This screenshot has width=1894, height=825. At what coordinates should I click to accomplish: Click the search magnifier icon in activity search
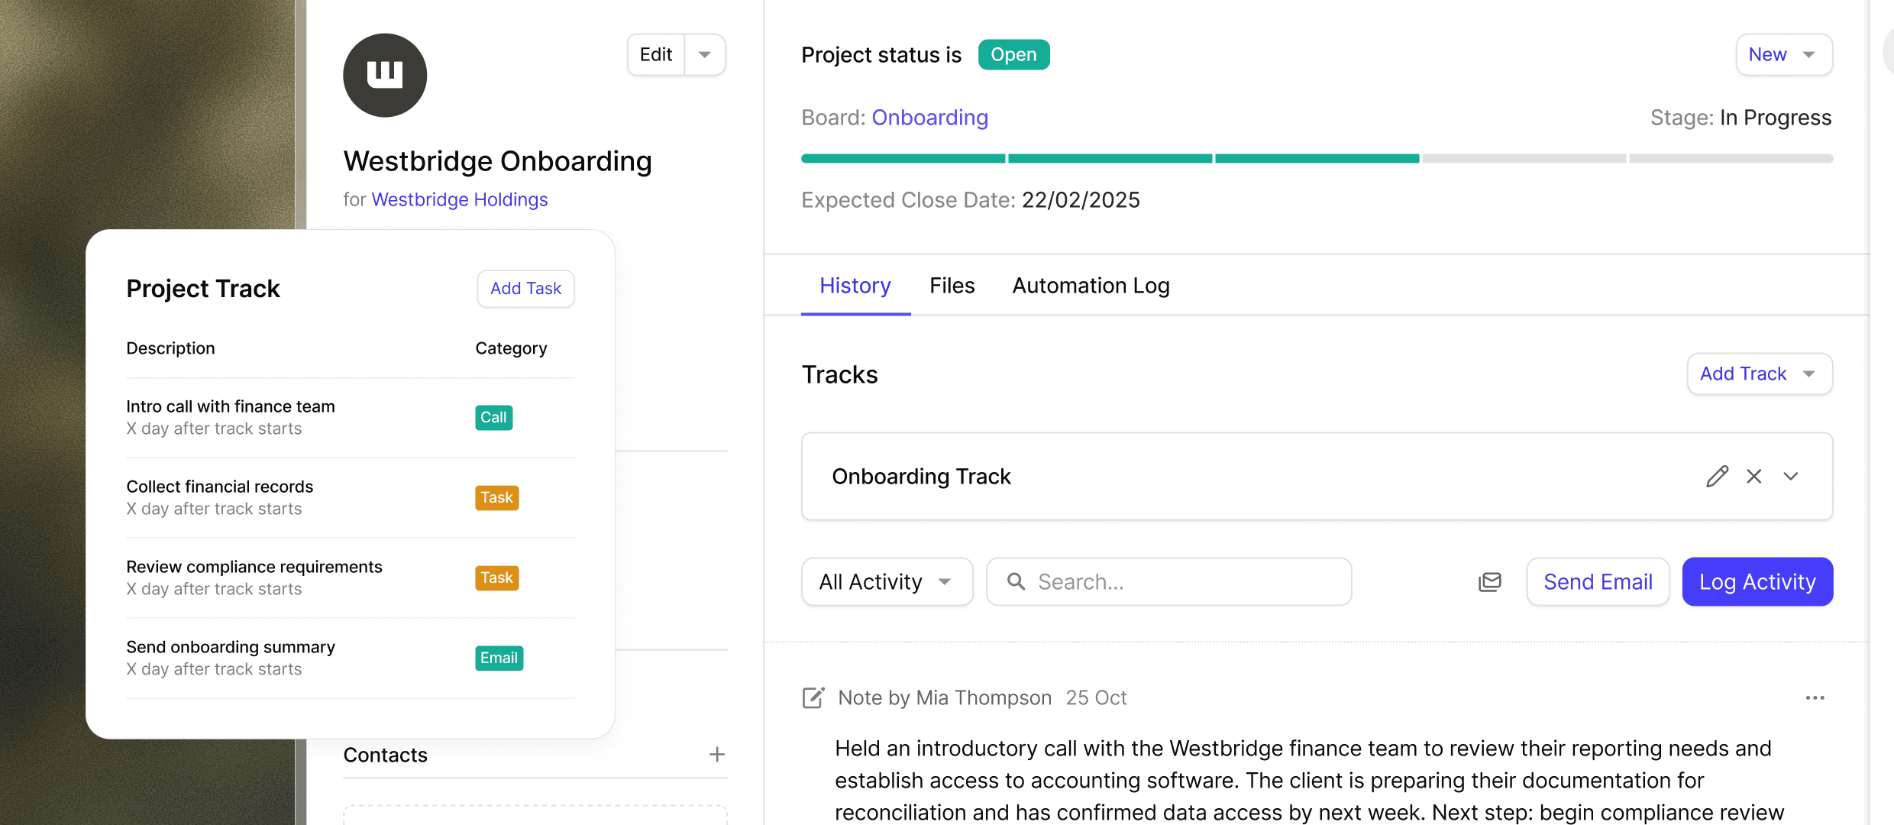pyautogui.click(x=1016, y=581)
